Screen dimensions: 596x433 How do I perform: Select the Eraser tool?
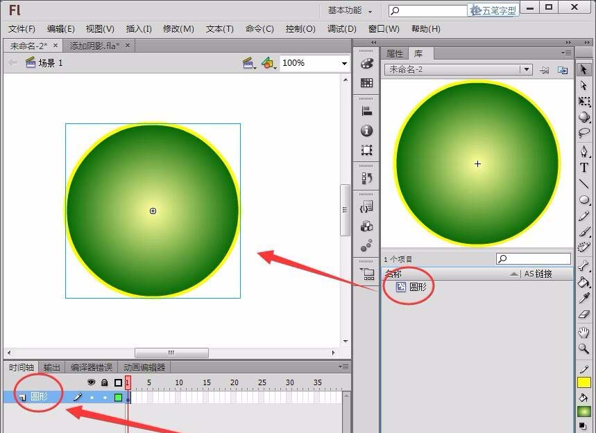[x=584, y=315]
